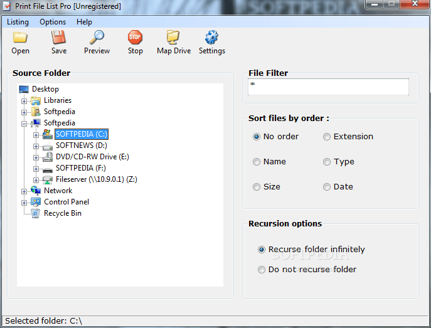431x328 pixels.
Task: Open the Help menu
Action: [x=84, y=22]
